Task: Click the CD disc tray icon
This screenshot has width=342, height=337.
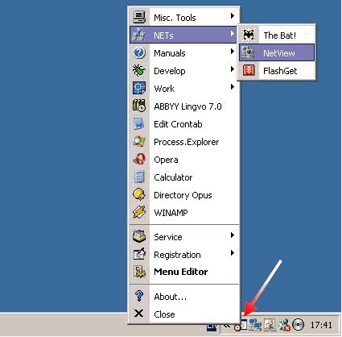Action: 298,325
